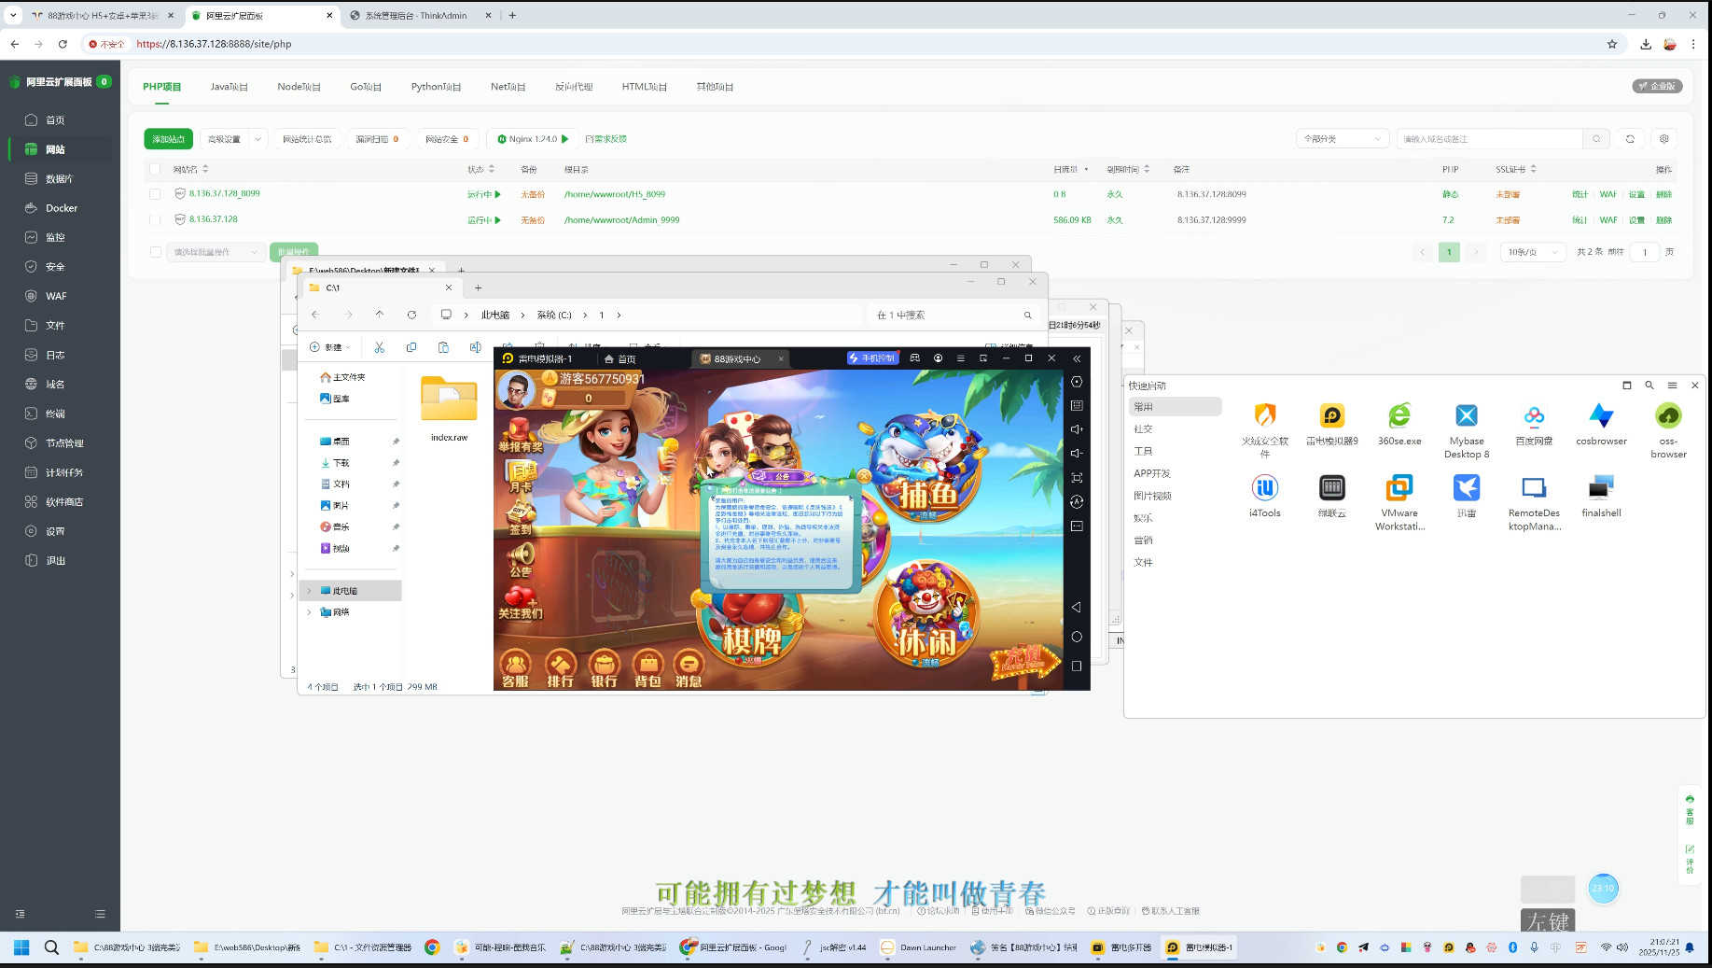Viewport: 1712px width, 968px height.
Task: Open the 客服 customer service game icon
Action: [x=515, y=667]
